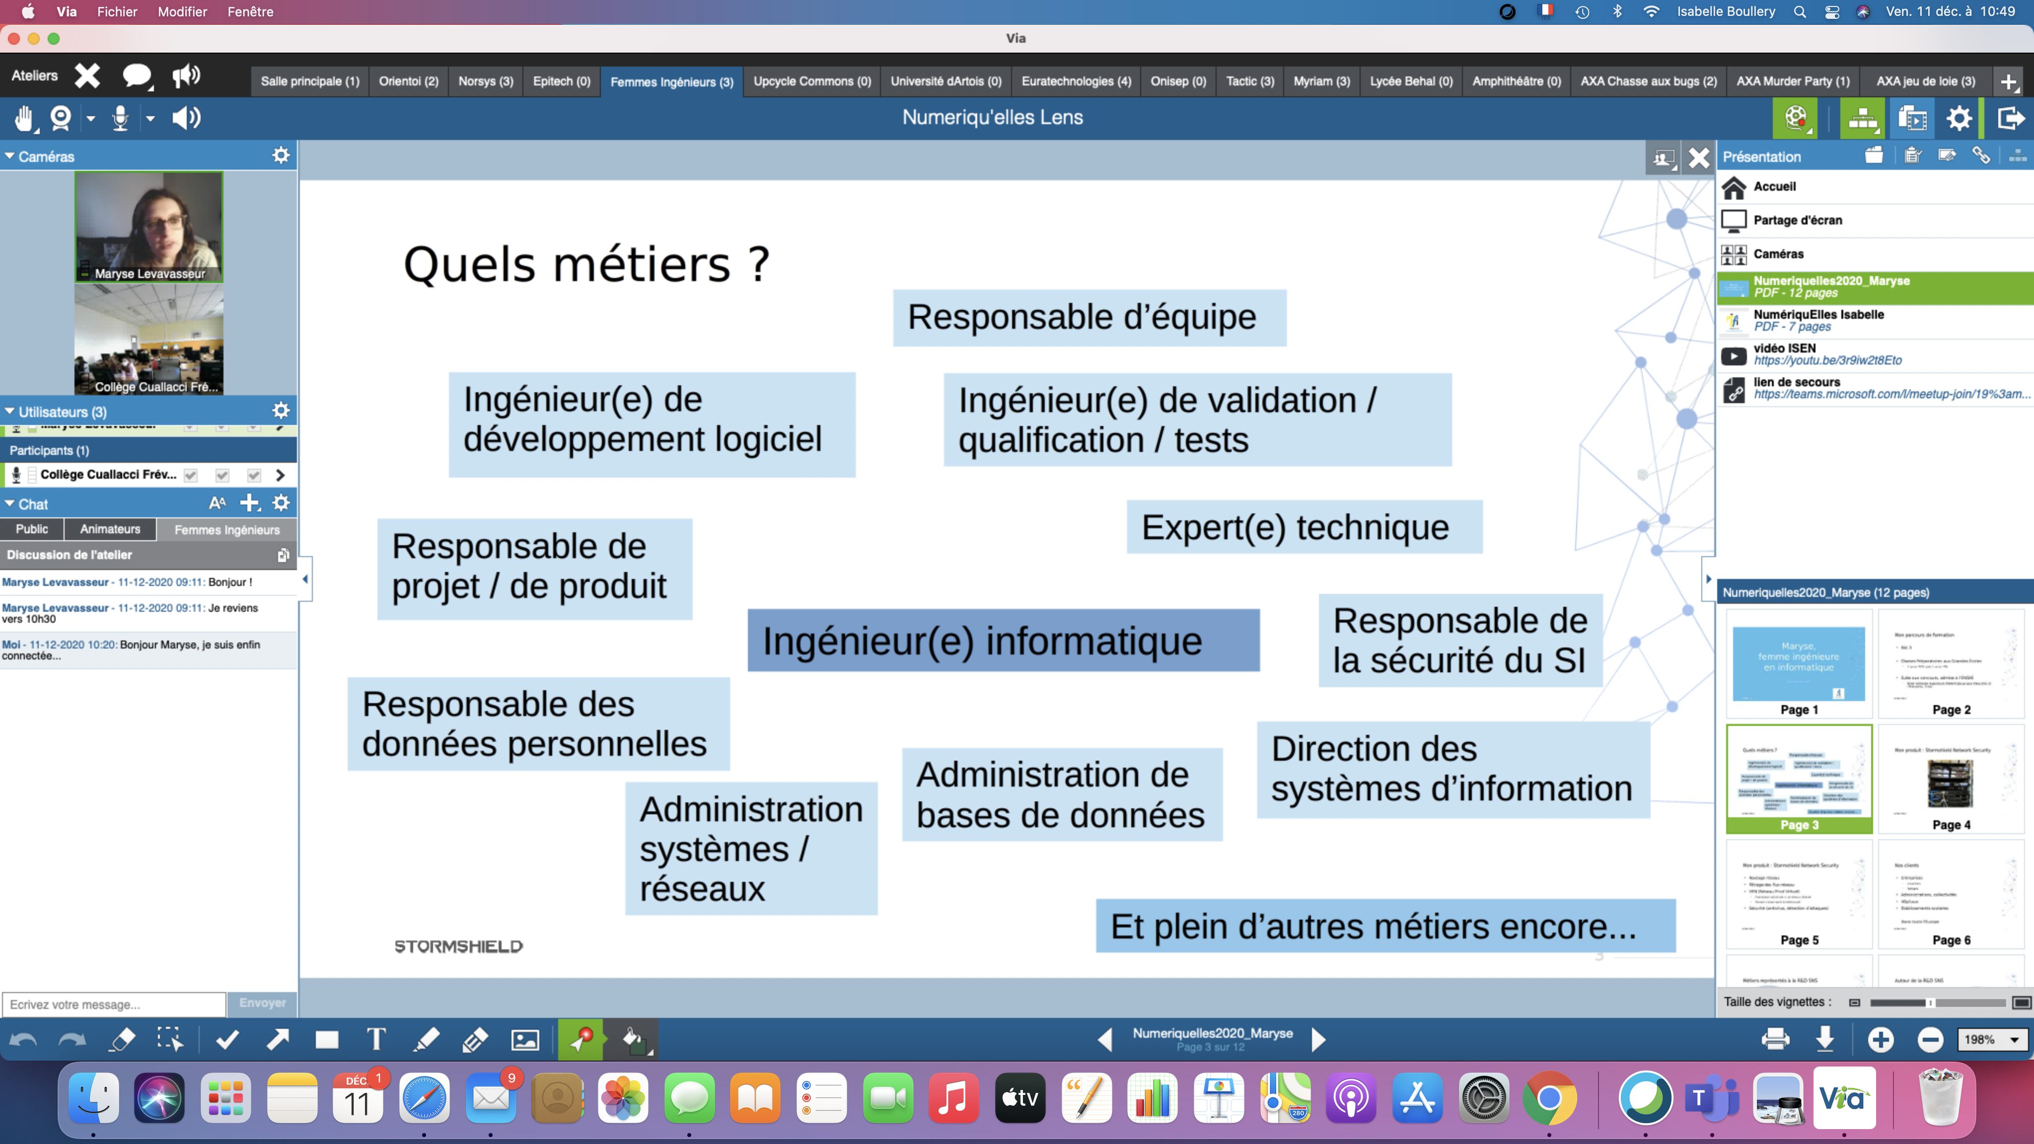This screenshot has height=1144, width=2034.
Task: Select the arrow drawing tool
Action: click(277, 1040)
